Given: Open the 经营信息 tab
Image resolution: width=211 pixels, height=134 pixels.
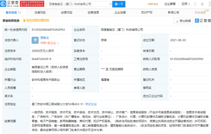Looking at the screenshot, I should [x=93, y=12].
